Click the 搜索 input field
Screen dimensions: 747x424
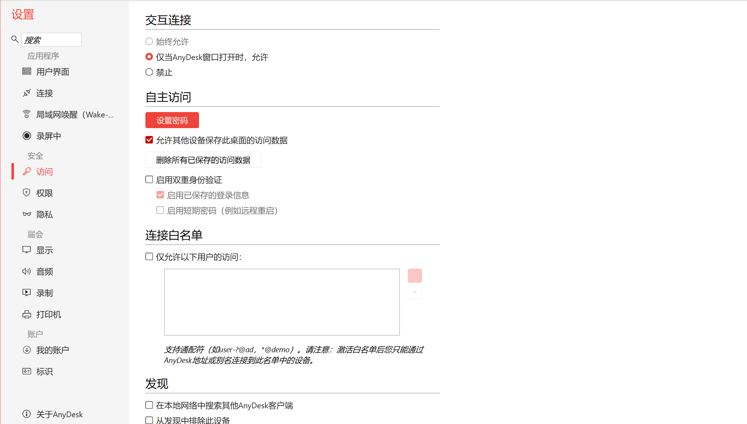pos(52,40)
